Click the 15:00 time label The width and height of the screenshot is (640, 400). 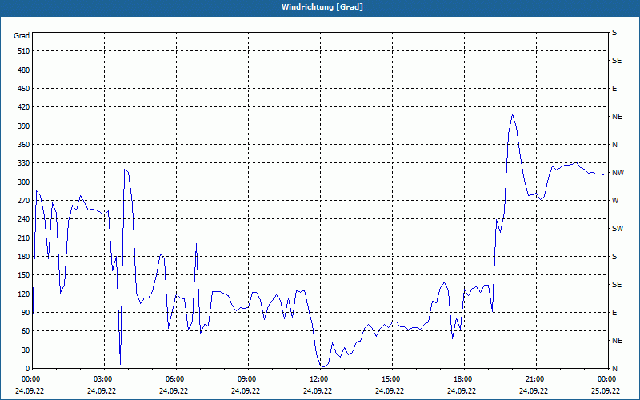pos(390,379)
